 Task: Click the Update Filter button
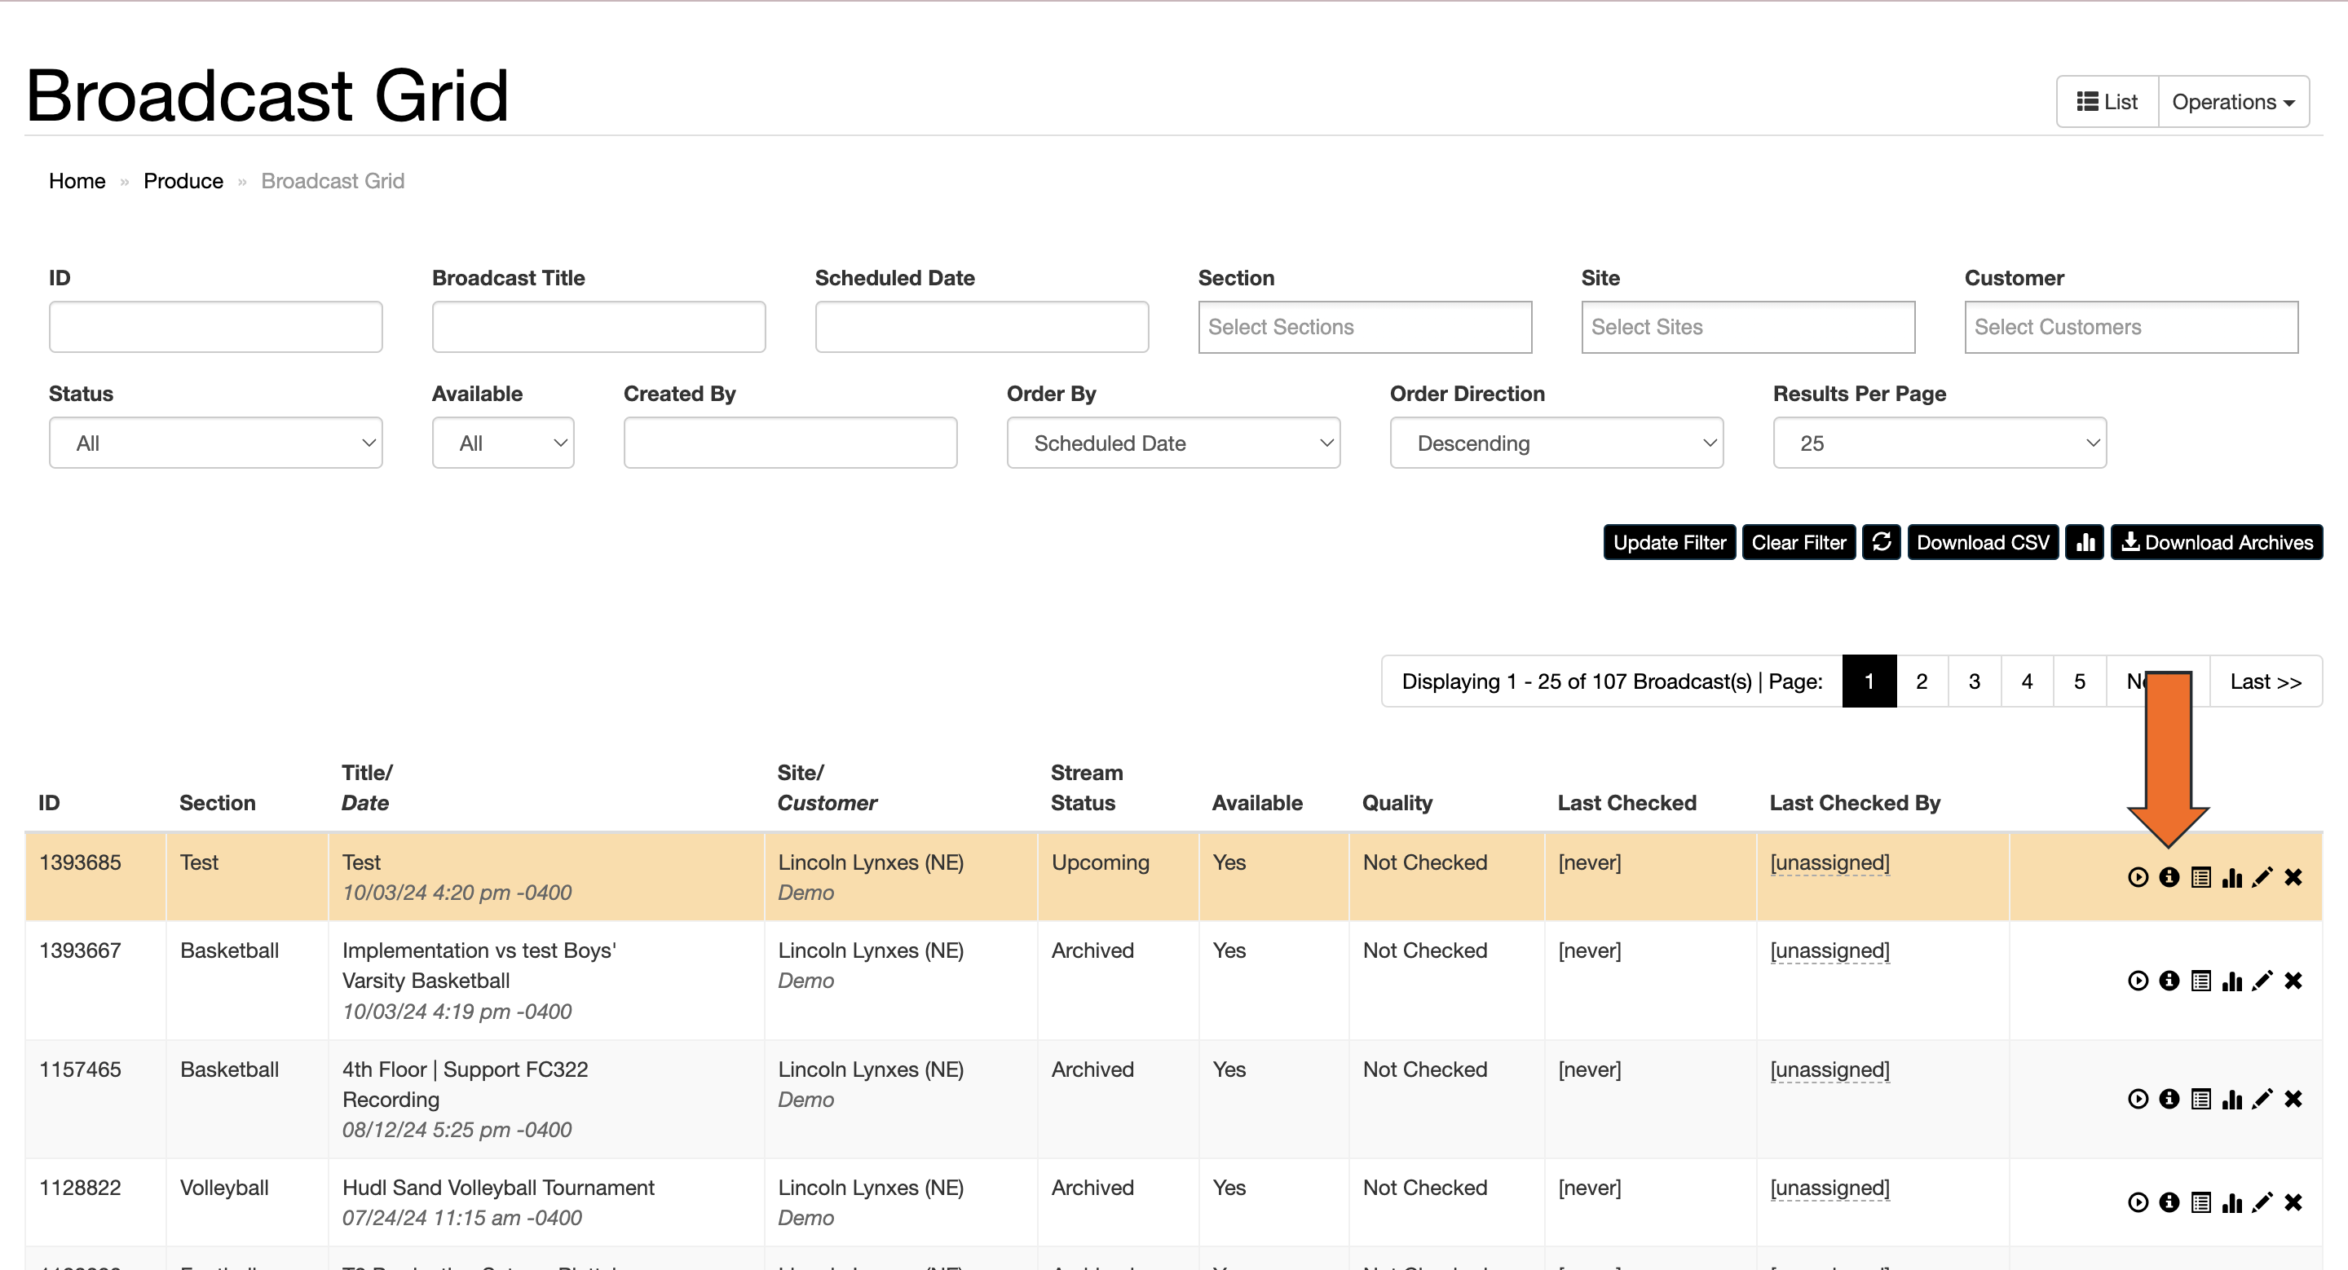click(1670, 542)
